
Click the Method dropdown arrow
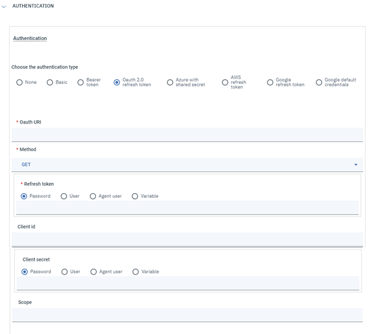(355, 164)
